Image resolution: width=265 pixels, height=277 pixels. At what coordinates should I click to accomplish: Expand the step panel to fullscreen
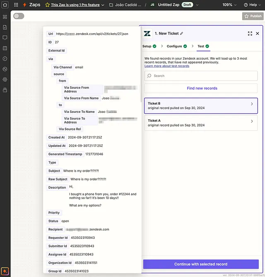pos(250,34)
